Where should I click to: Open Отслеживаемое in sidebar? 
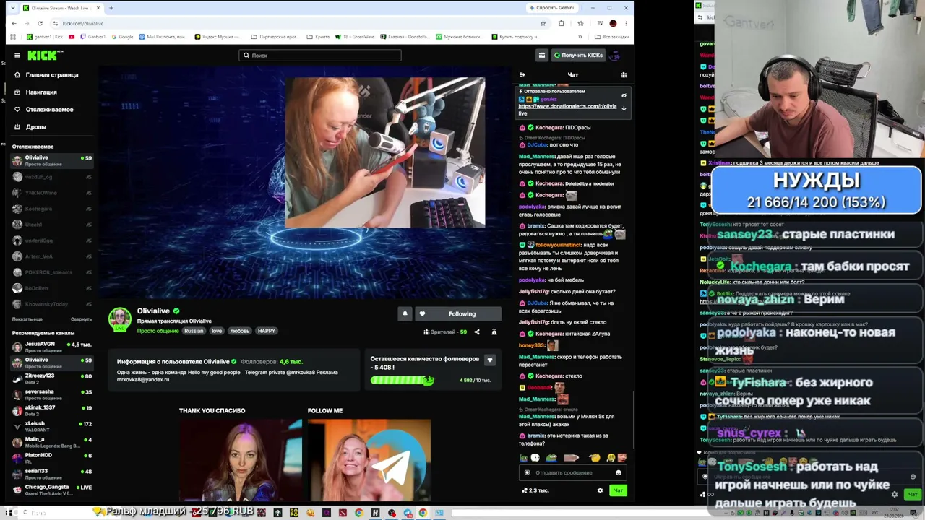point(50,110)
